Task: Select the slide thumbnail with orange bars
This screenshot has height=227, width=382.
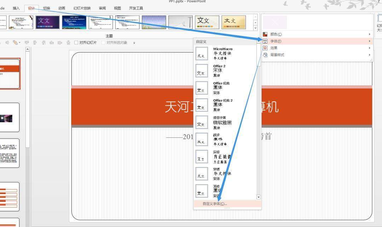Action: pos(10,197)
